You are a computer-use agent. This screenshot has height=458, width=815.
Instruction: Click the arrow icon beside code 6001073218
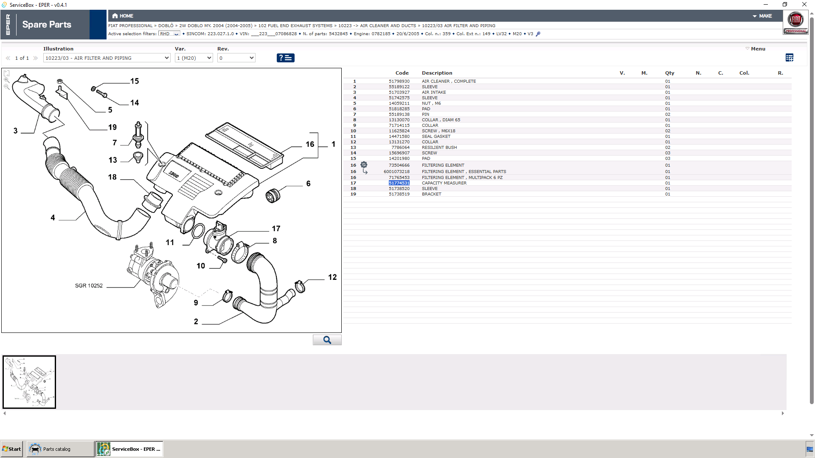(x=365, y=171)
